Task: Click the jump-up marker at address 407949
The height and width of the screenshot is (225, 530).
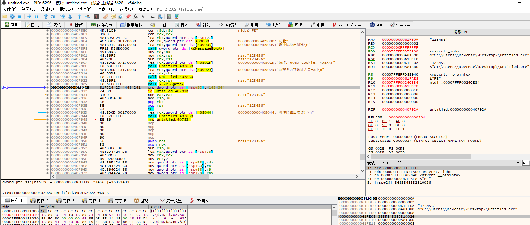Action: click(x=96, y=120)
